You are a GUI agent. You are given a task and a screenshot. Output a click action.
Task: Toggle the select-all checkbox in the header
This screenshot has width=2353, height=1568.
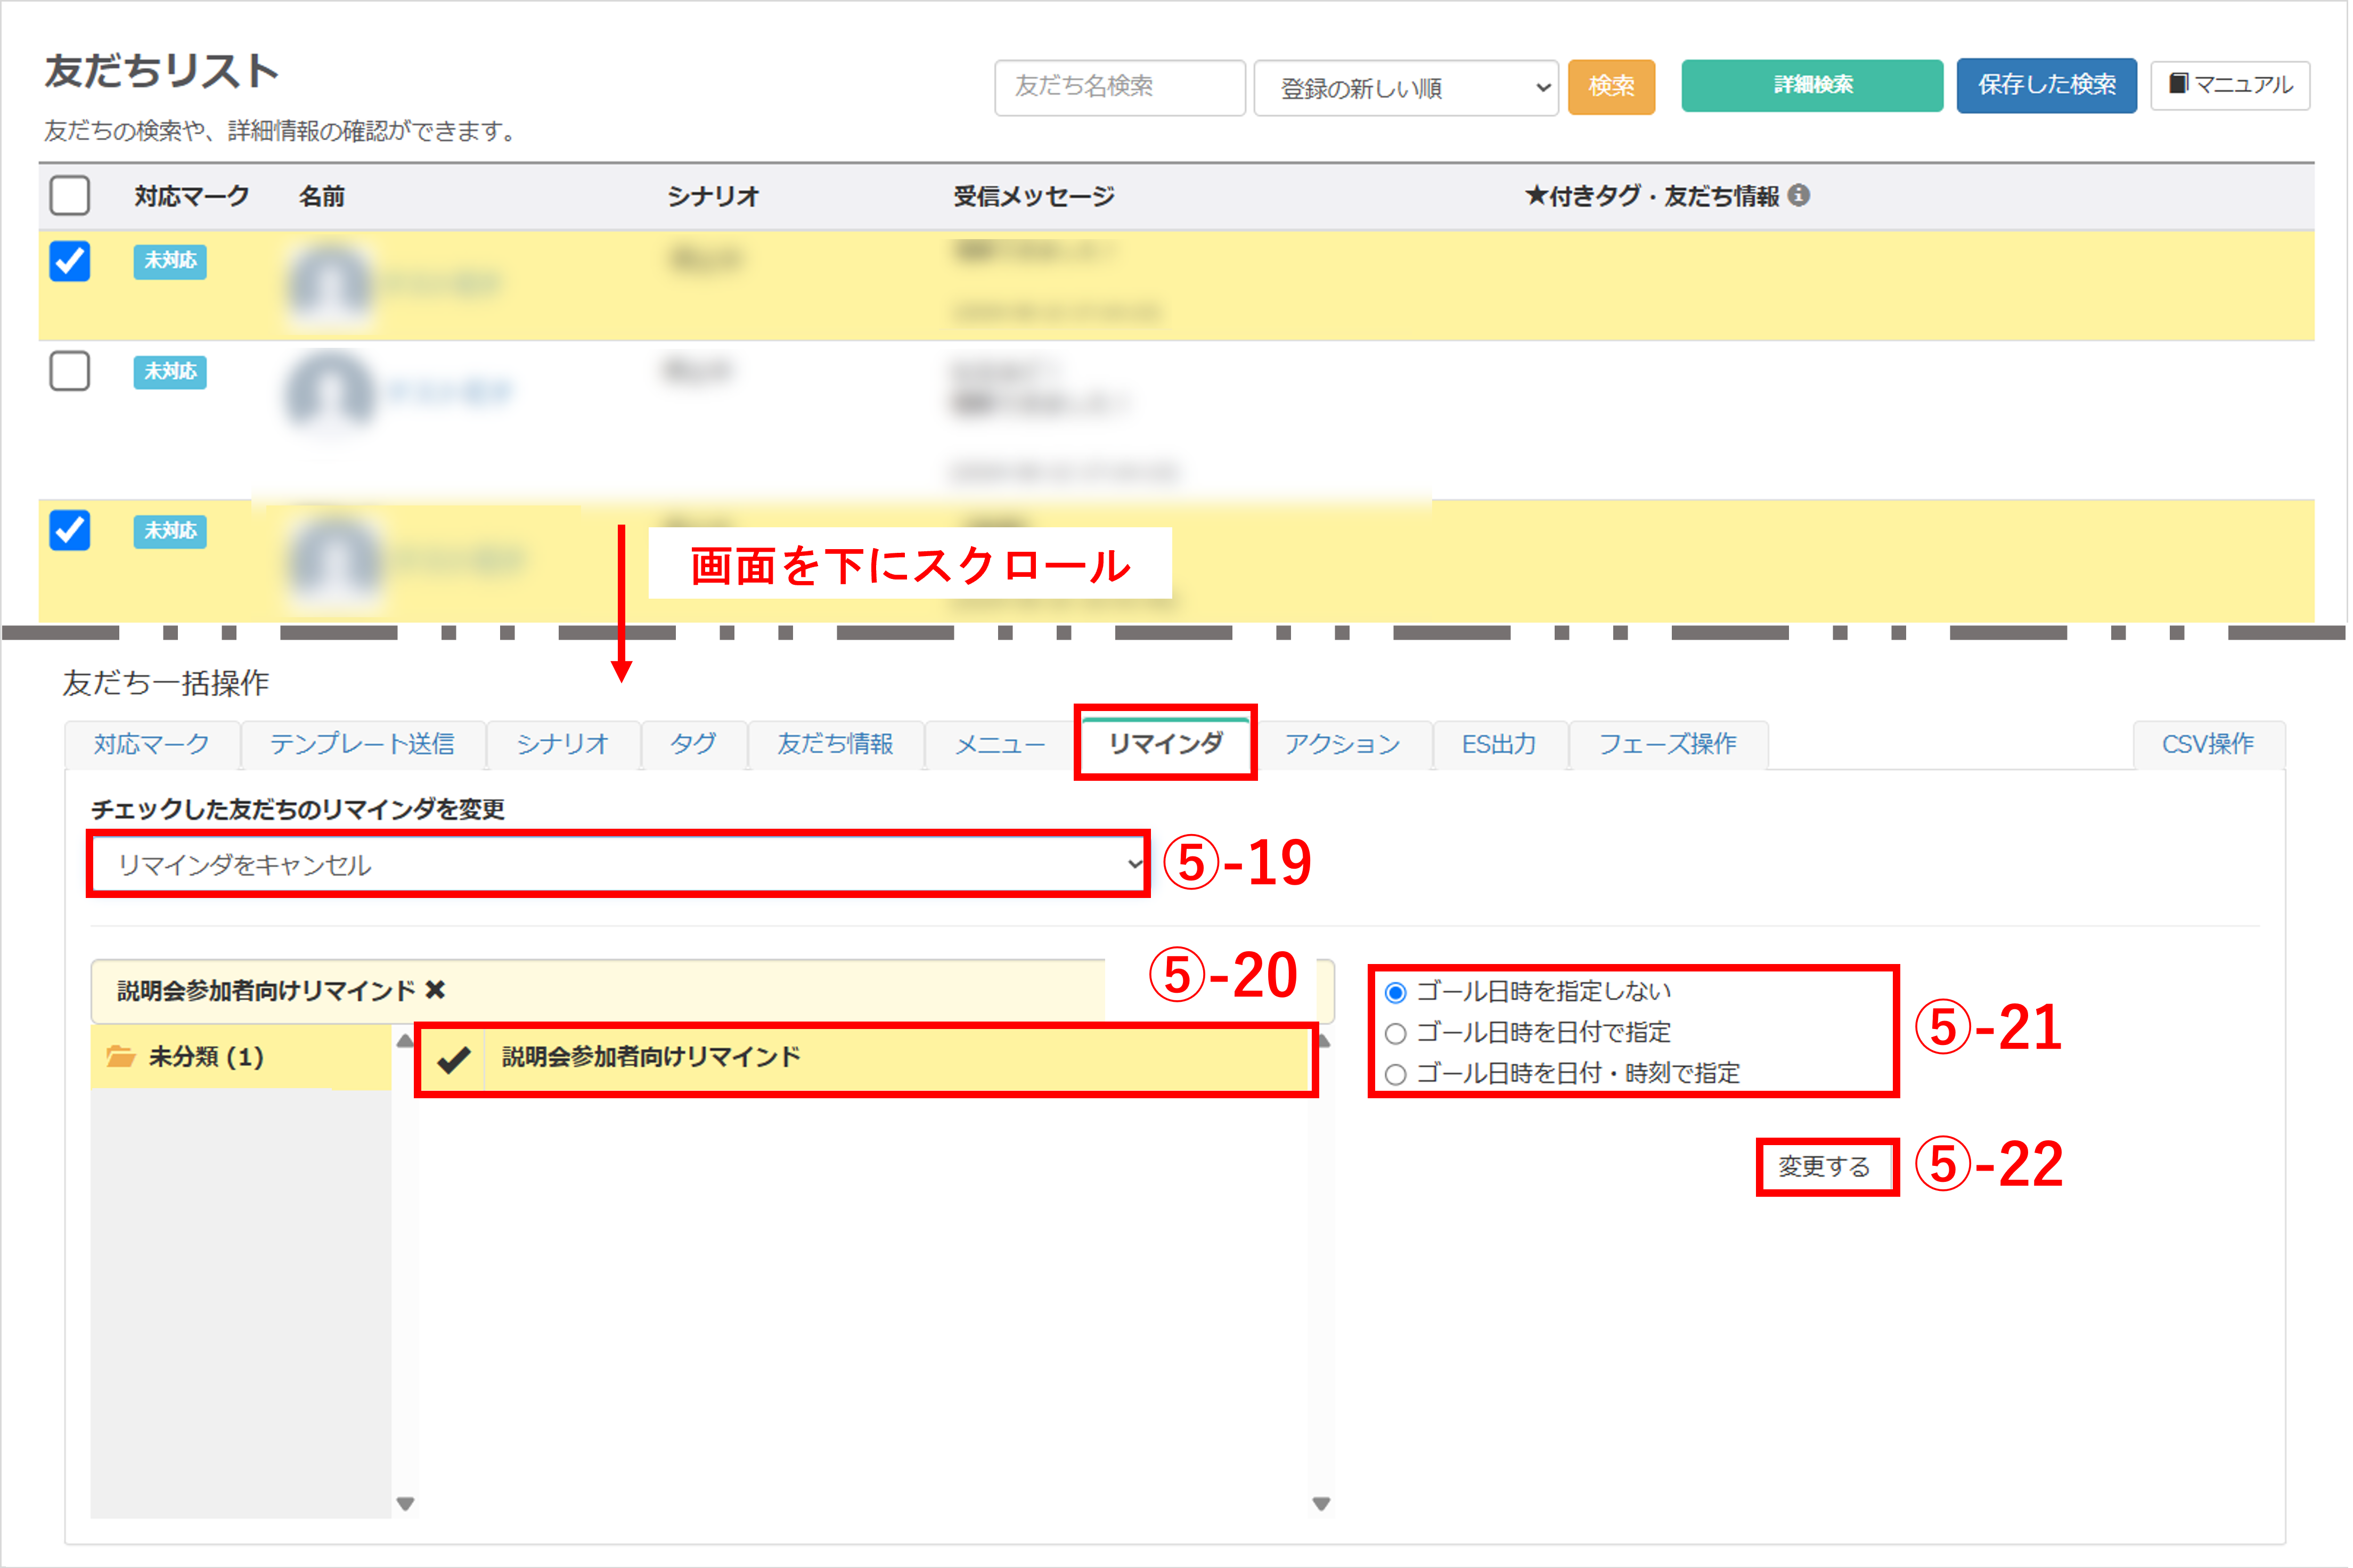(70, 195)
